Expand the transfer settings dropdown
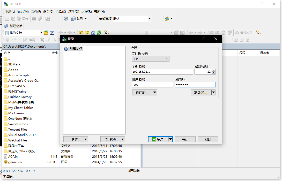The image size is (282, 181). pyautogui.click(x=149, y=19)
